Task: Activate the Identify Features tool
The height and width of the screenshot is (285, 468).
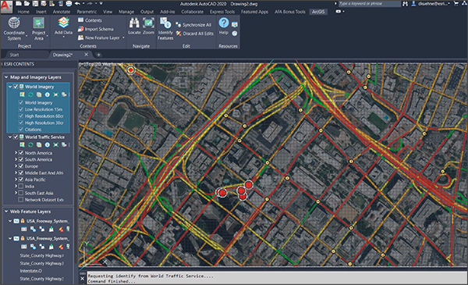Action: [x=165, y=28]
